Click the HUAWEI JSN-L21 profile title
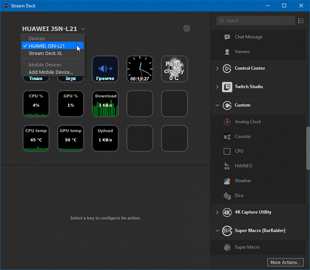310x270 pixels. (x=49, y=29)
